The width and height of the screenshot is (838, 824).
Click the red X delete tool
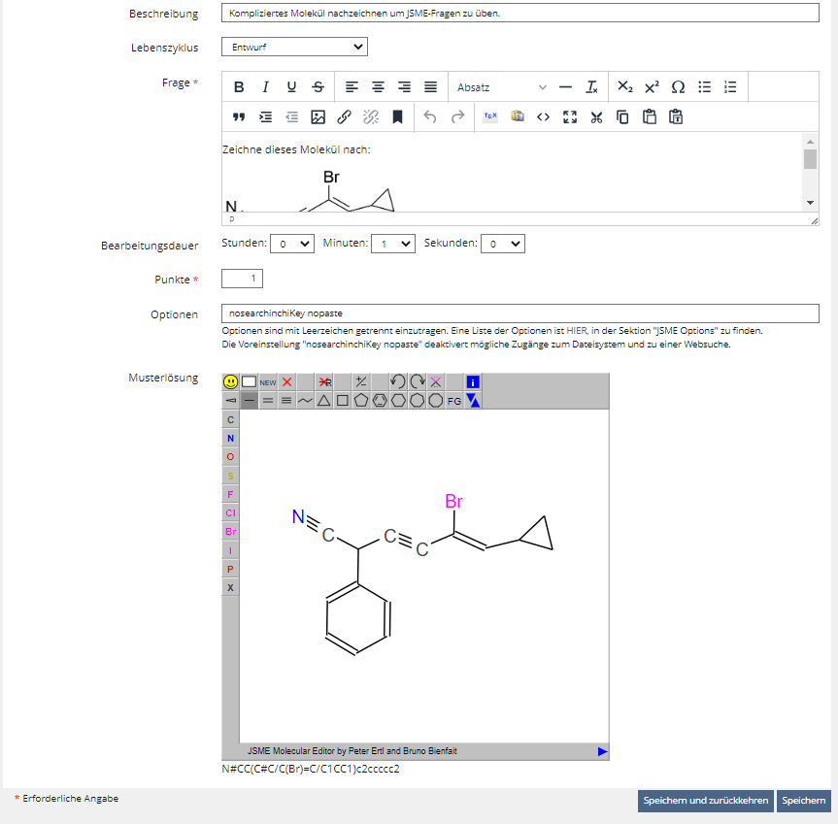(287, 381)
